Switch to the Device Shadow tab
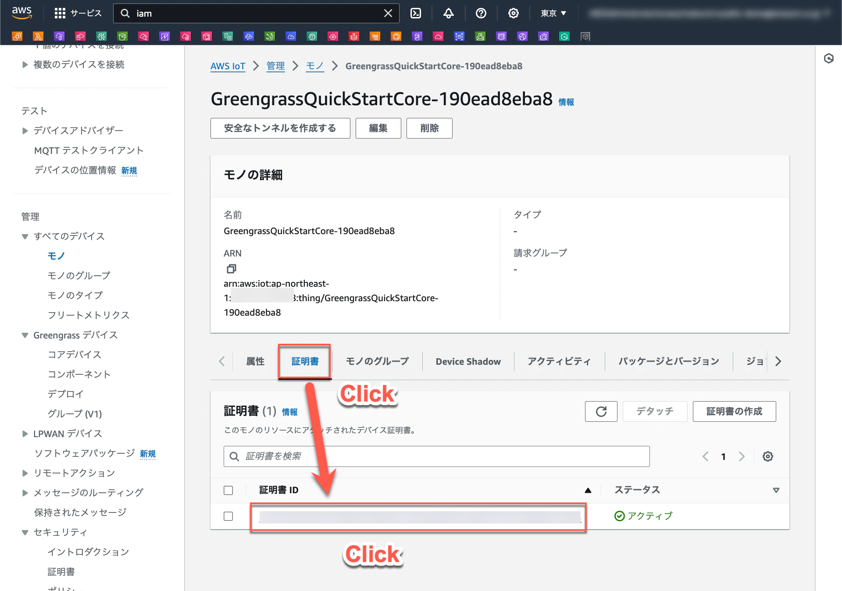 468,361
